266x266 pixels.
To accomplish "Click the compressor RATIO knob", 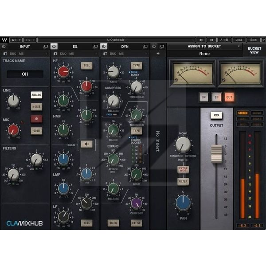I will click(x=113, y=72).
